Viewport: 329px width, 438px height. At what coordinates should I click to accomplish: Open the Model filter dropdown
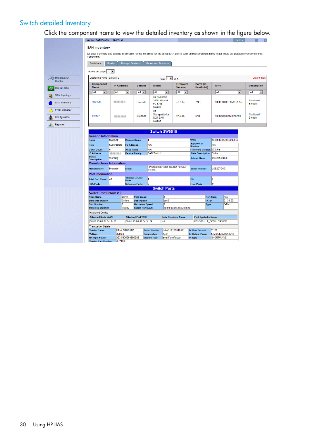161,92
